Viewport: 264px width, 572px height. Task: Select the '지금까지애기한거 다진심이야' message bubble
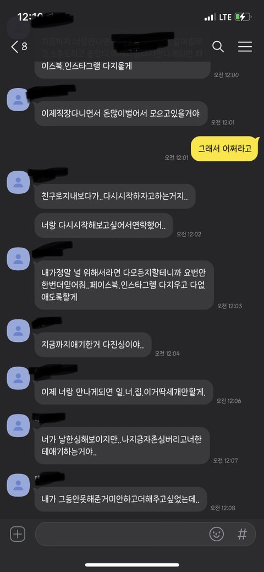tap(93, 345)
